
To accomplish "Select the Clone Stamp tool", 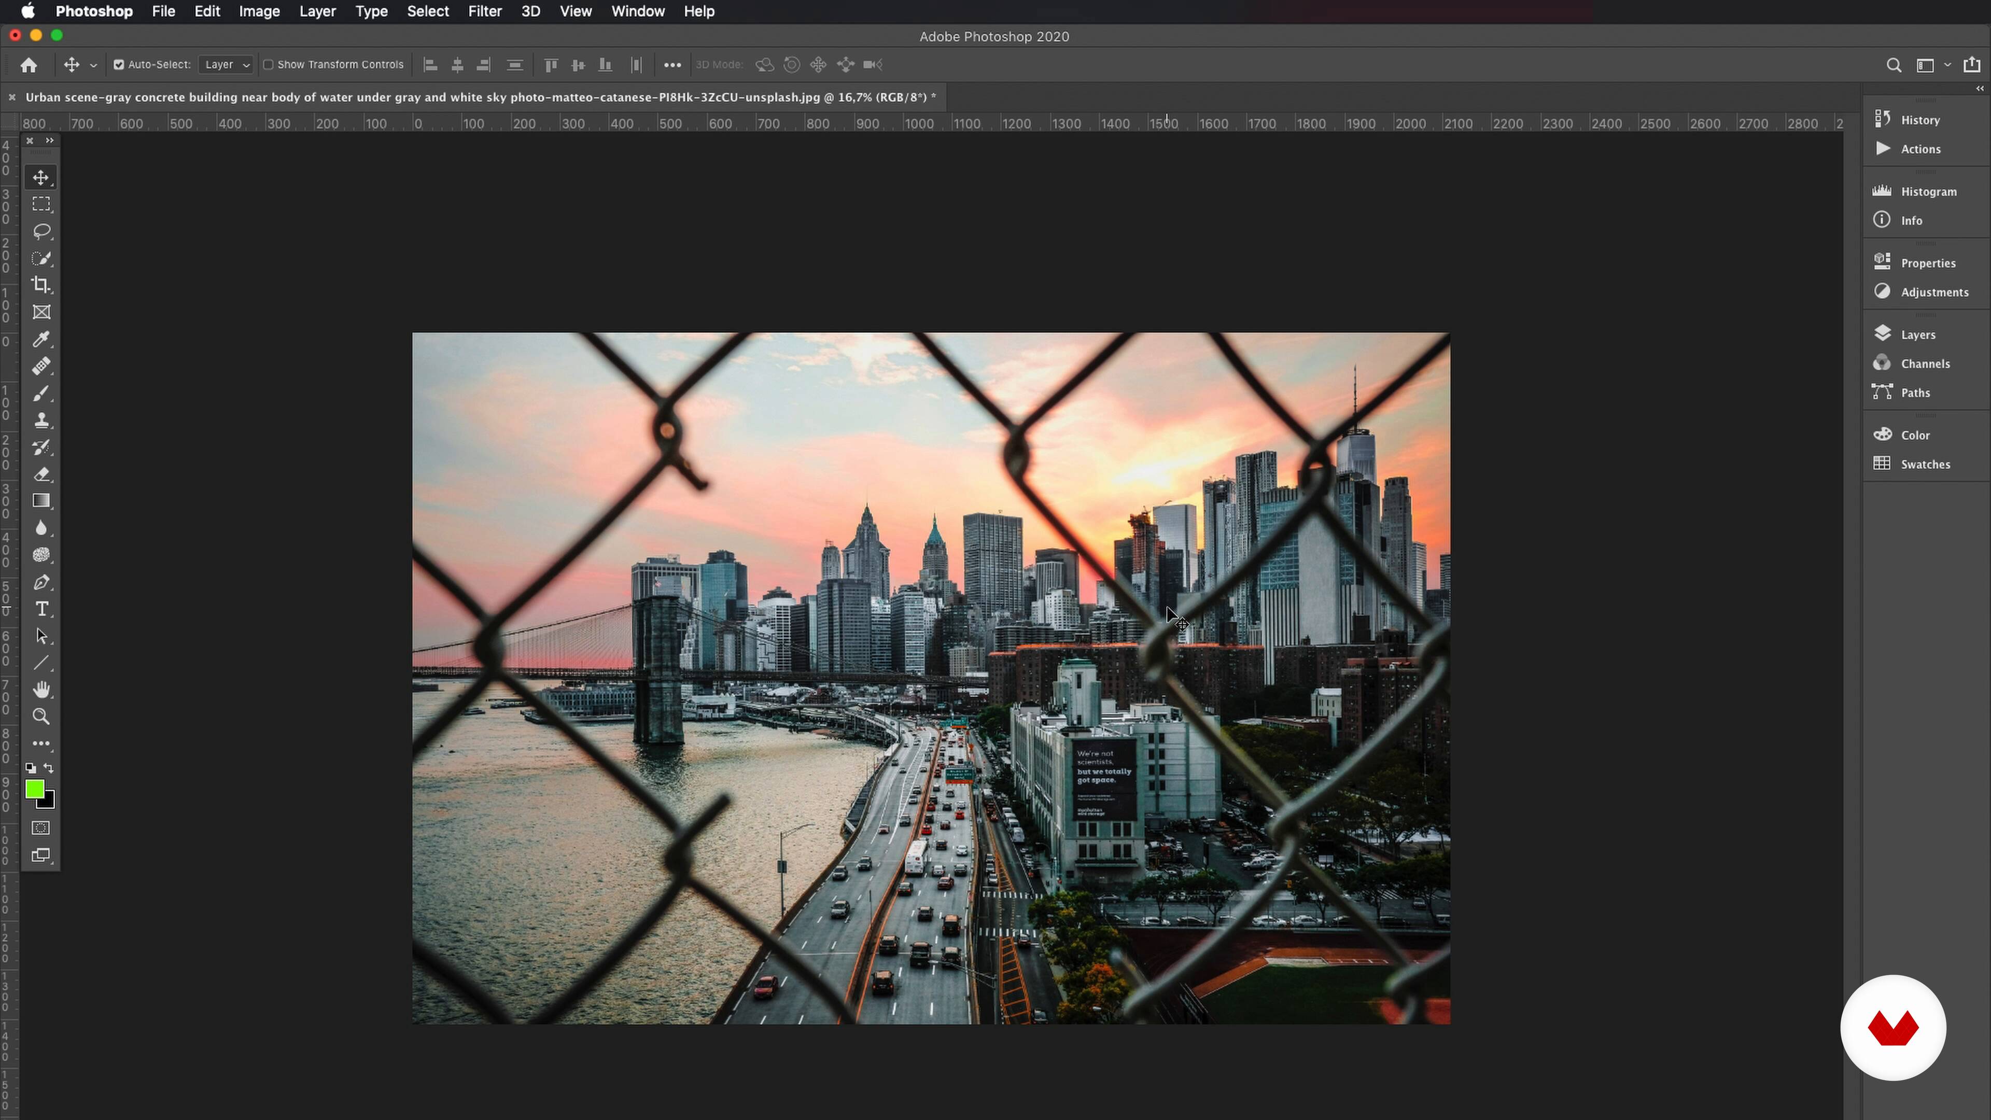I will coord(41,421).
